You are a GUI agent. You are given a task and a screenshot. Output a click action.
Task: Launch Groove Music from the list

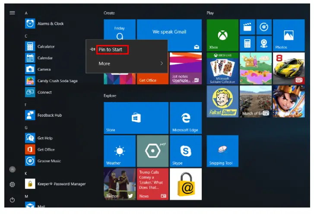pos(43,161)
